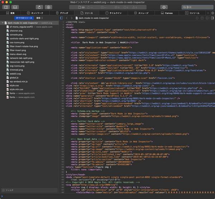Open the 要素 (Elements) tab

(10, 13)
